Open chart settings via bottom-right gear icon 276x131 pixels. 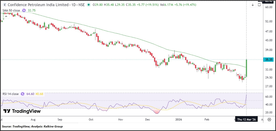click(269, 120)
